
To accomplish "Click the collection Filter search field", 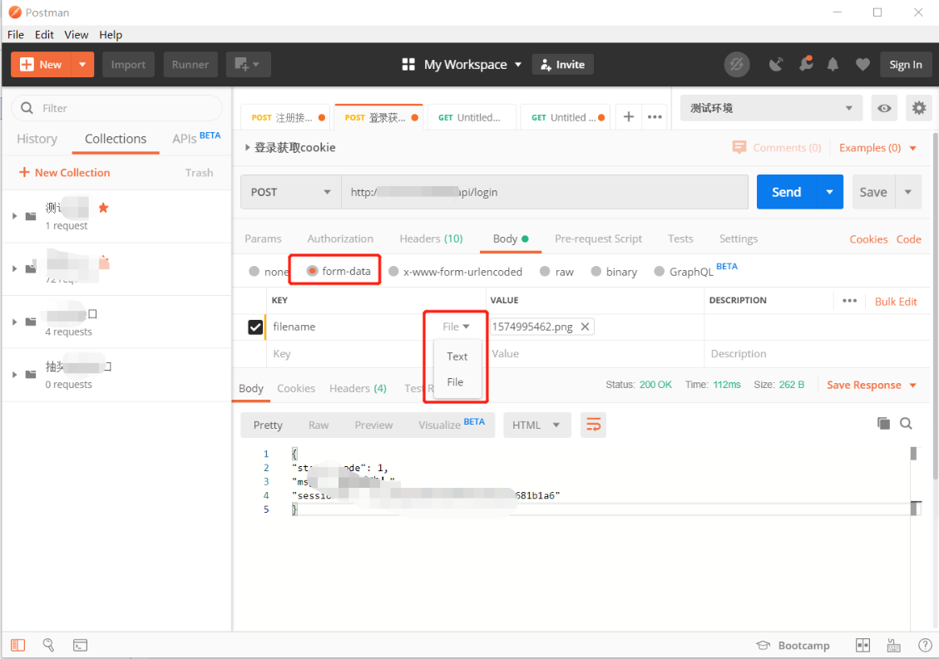I will (x=116, y=108).
